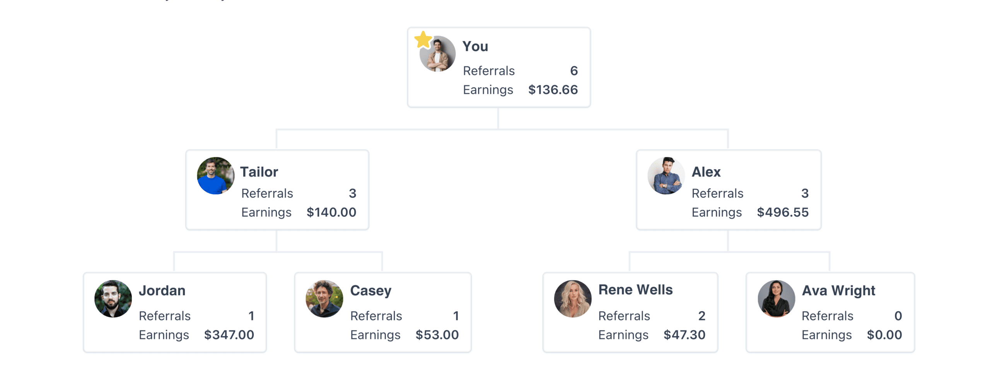Select the Jordan name heading
Screen dimensions: 990x386
162,290
